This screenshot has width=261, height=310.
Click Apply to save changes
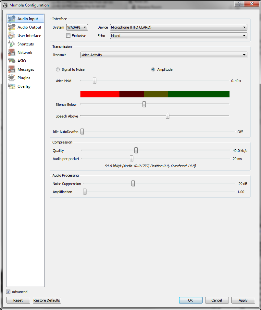pos(243,300)
